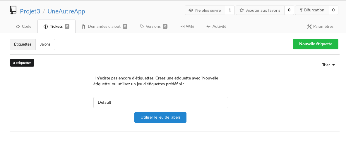Click the pull request icon for Demandes d'ajout
Screen dimensions: 346x163
[x=83, y=27]
